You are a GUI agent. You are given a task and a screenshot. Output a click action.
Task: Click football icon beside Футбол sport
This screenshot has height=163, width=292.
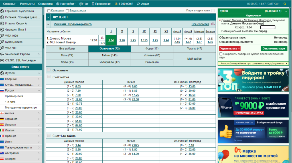pos(2,73)
